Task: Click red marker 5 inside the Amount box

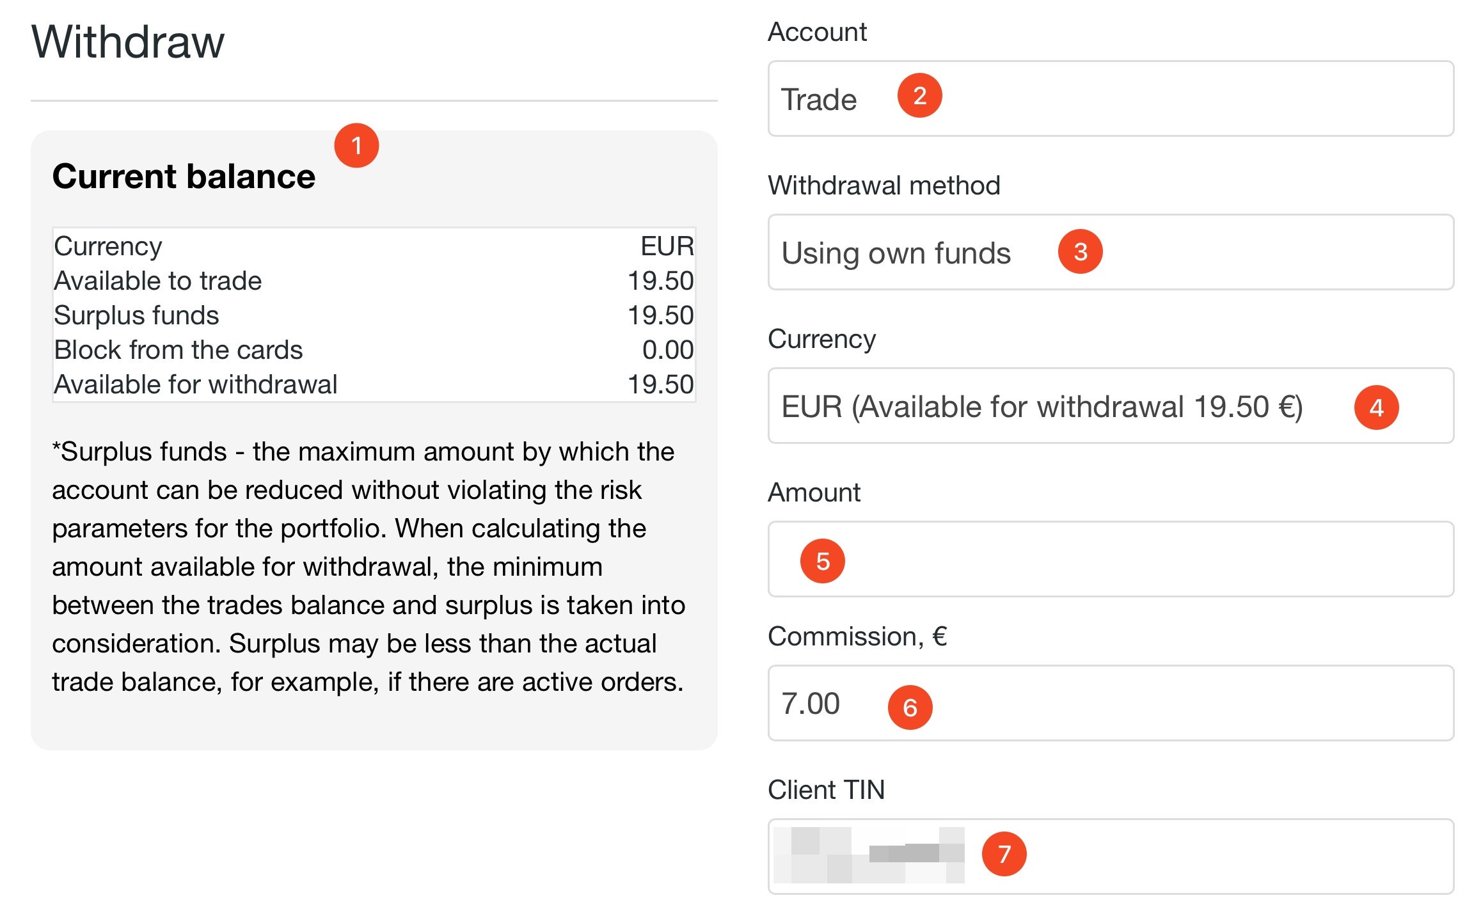Action: tap(822, 561)
